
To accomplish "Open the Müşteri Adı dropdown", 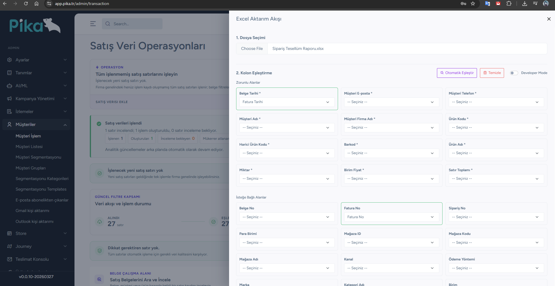I will click(x=287, y=127).
